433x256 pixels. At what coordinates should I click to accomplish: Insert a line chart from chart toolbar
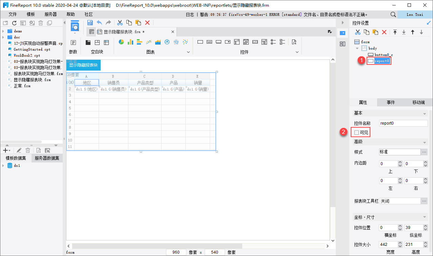(x=149, y=42)
